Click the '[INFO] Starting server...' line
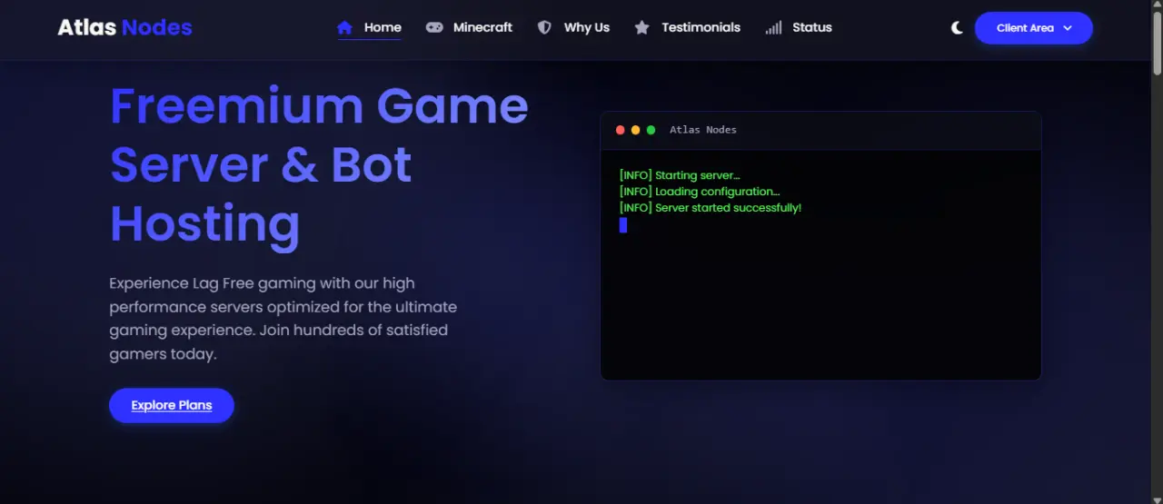1163x504 pixels. [x=680, y=175]
